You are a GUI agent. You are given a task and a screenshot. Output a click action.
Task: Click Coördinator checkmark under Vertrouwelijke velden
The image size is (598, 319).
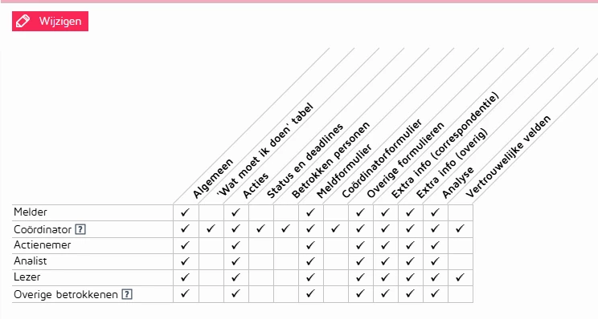[460, 229]
